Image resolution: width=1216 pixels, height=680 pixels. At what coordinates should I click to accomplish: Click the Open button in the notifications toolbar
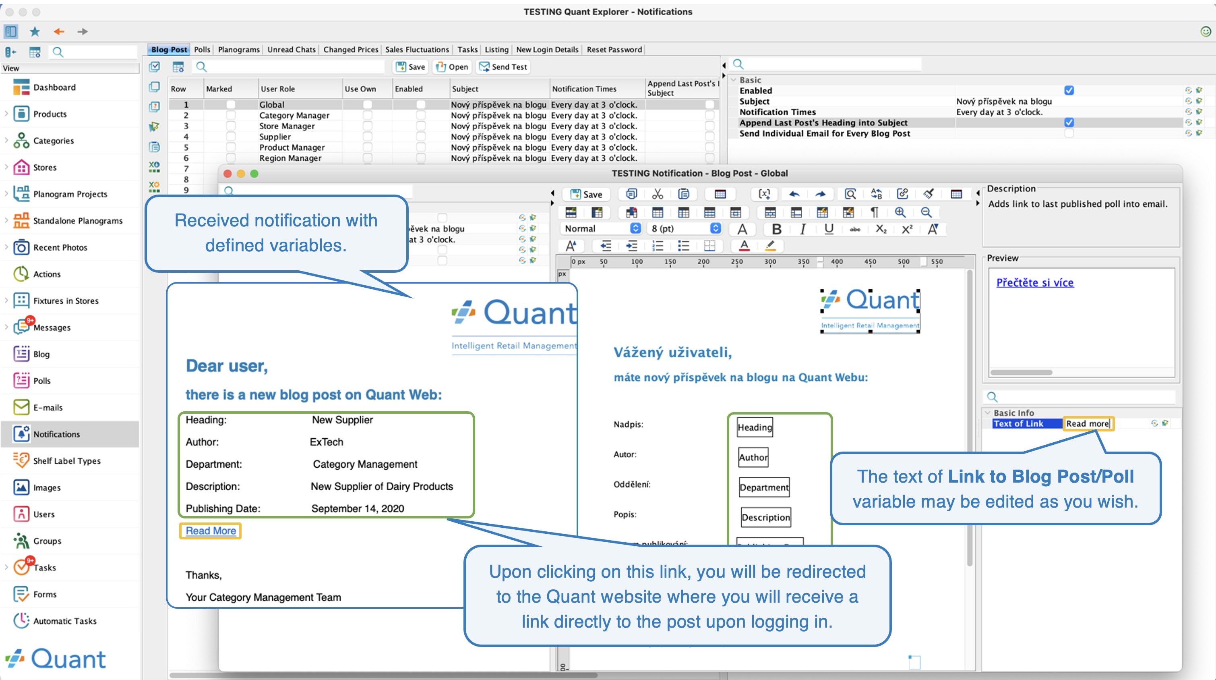[452, 66]
